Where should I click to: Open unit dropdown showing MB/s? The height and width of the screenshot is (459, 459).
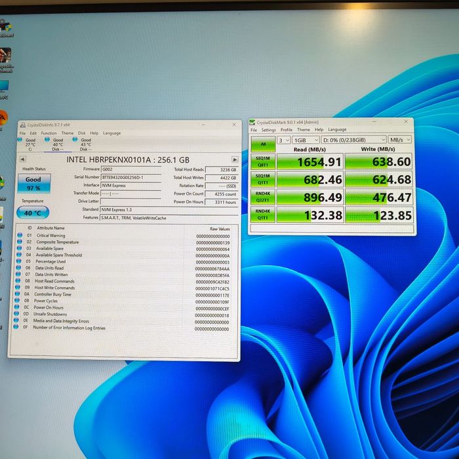point(400,140)
